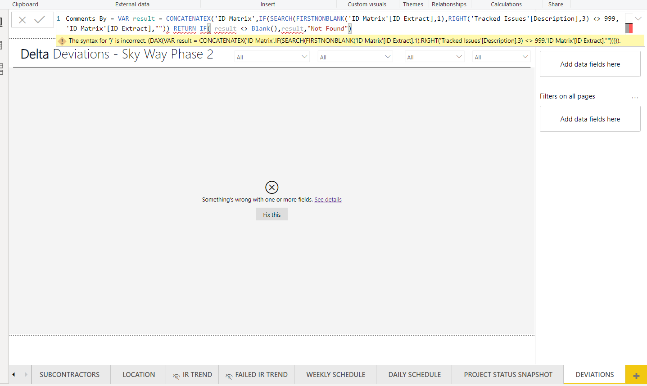The image size is (647, 386).
Task: Commit the formula with the checkmark icon
Action: (40, 20)
